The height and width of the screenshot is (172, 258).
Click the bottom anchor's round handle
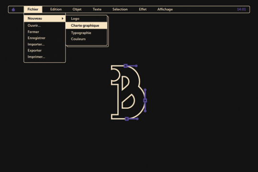[x=137, y=119]
